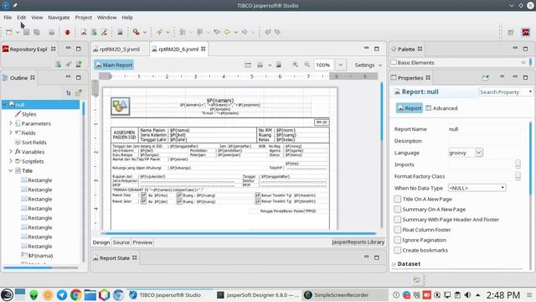Click the browse button next to Format Factory Class
Screen dimensions: 536x302
coord(518,176)
